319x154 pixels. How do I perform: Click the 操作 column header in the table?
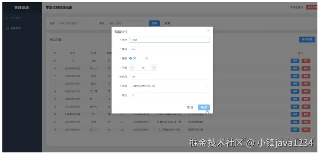(x=300, y=53)
